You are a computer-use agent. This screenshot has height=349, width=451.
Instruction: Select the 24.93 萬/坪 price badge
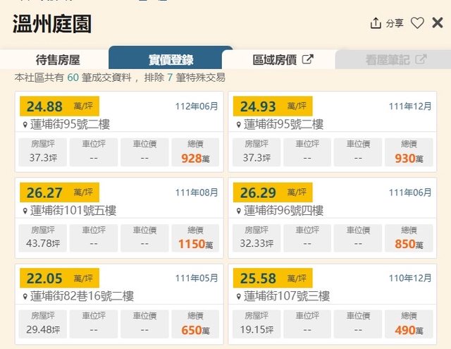(x=273, y=106)
